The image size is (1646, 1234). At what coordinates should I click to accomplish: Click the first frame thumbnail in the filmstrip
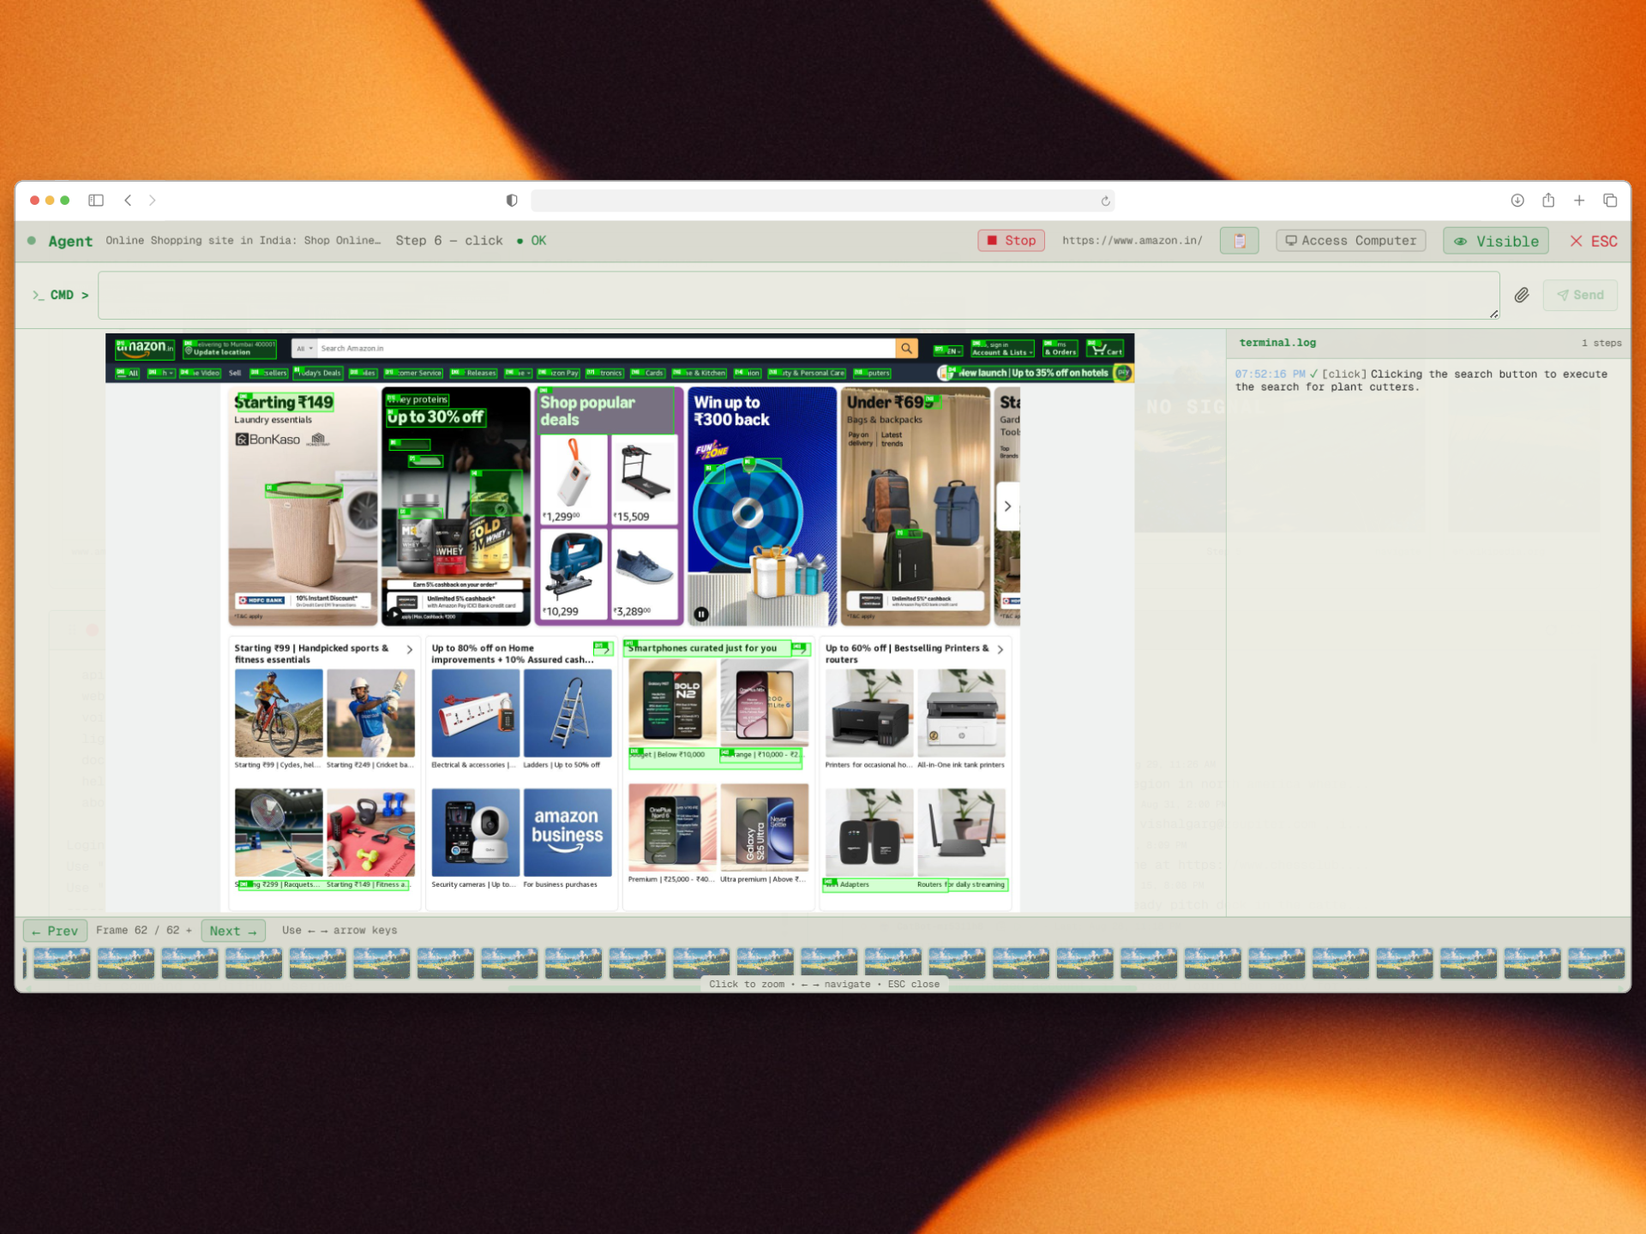click(62, 963)
